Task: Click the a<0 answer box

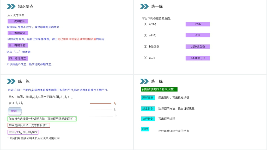Action: click(198, 35)
